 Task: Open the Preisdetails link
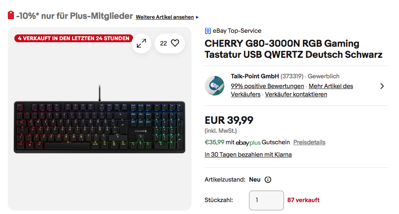point(309,142)
